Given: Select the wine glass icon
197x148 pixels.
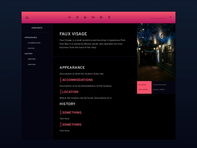Looking at the screenshot, I should [109, 17].
